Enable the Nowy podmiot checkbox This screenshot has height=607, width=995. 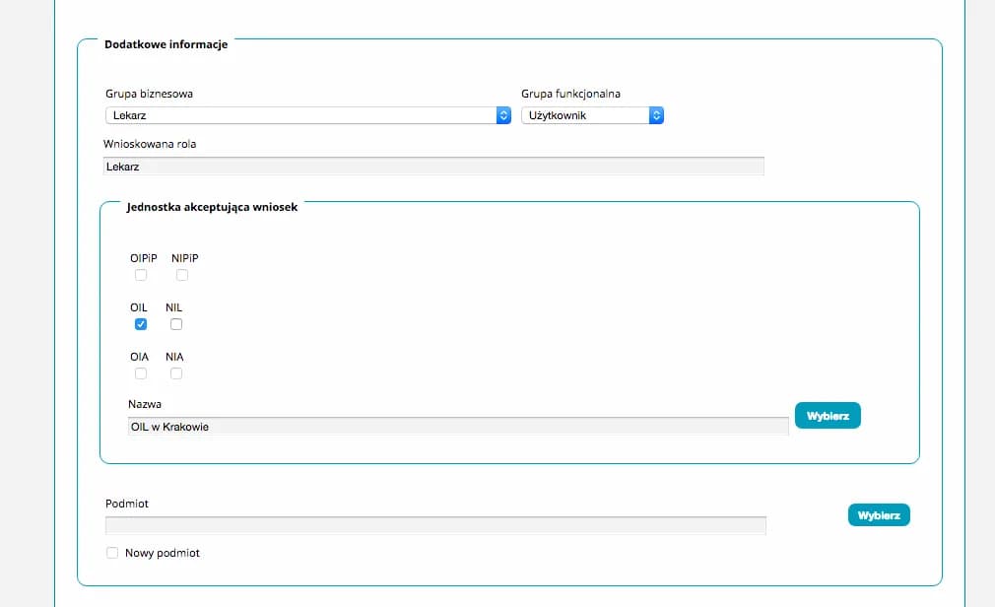tap(112, 553)
